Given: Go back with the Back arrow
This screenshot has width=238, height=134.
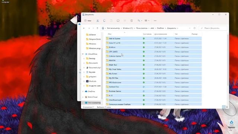Looking at the screenshot, I should pos(84,28).
